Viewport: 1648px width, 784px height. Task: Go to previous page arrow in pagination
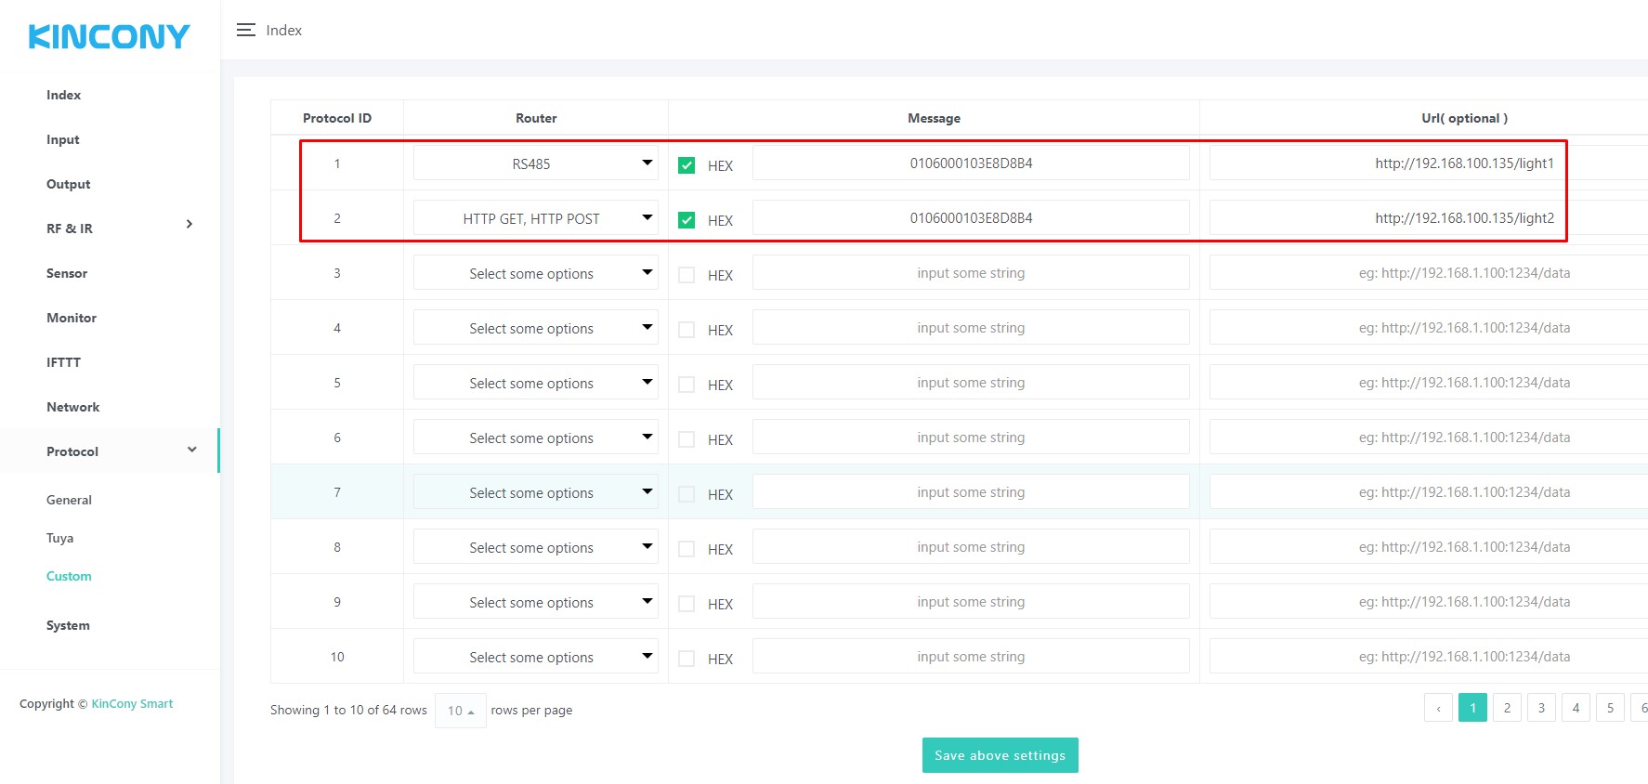(x=1438, y=709)
